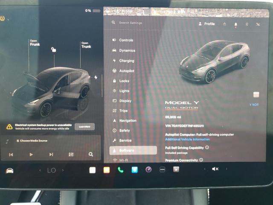Skip to previous track
The height and width of the screenshot is (205, 273).
(11, 155)
